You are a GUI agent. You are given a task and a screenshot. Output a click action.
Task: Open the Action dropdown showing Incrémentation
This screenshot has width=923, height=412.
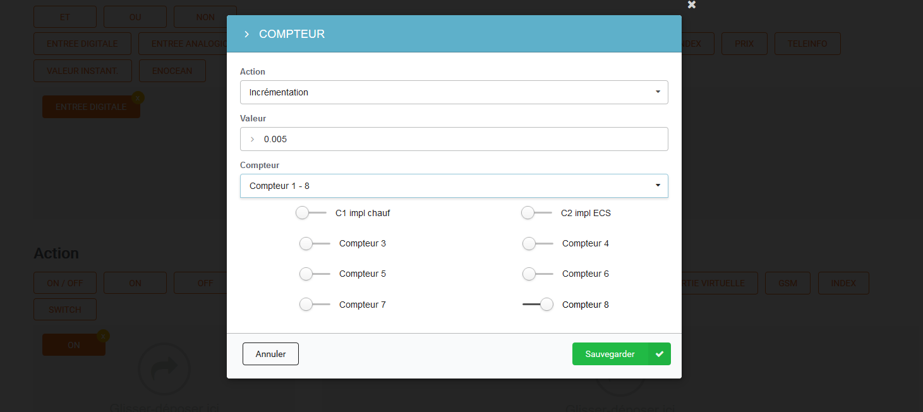454,92
